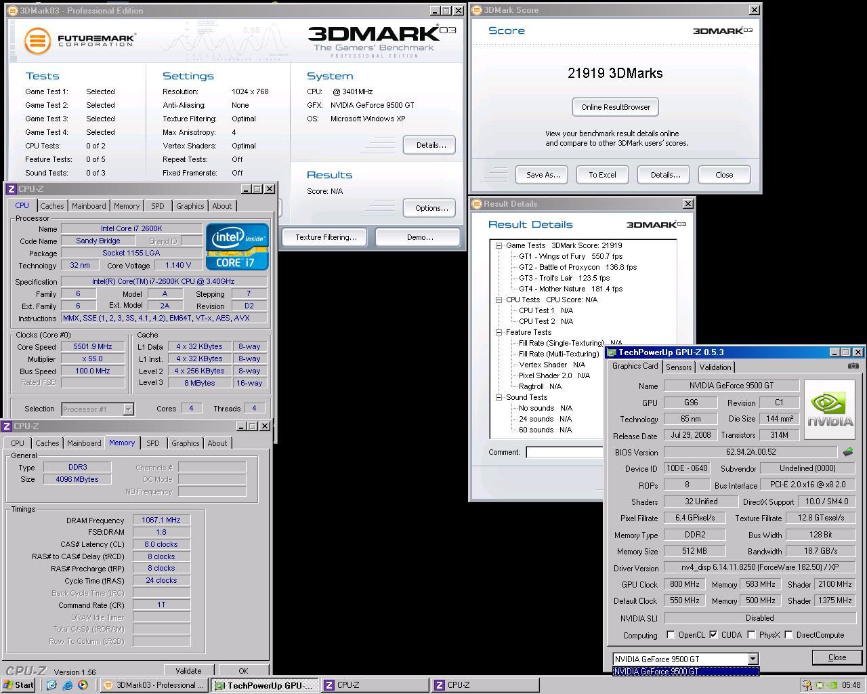Click the NVIDIA system tray icon
Screen dimensions: 867x694
[831, 685]
